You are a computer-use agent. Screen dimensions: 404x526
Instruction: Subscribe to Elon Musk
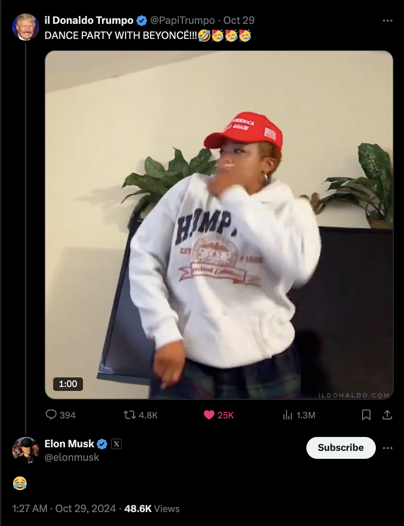pyautogui.click(x=341, y=448)
